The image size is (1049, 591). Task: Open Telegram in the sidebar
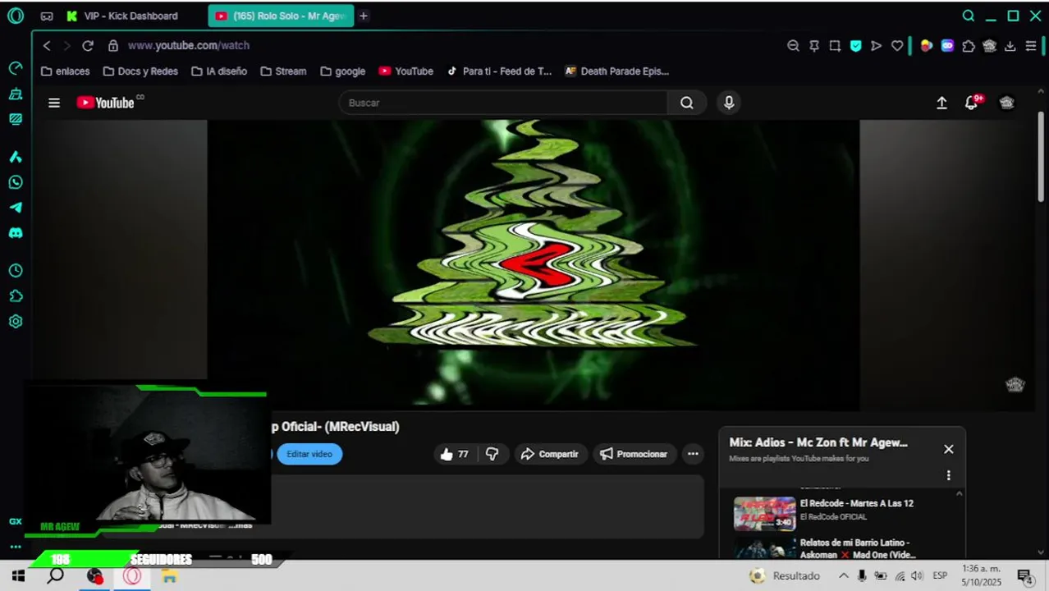15,208
